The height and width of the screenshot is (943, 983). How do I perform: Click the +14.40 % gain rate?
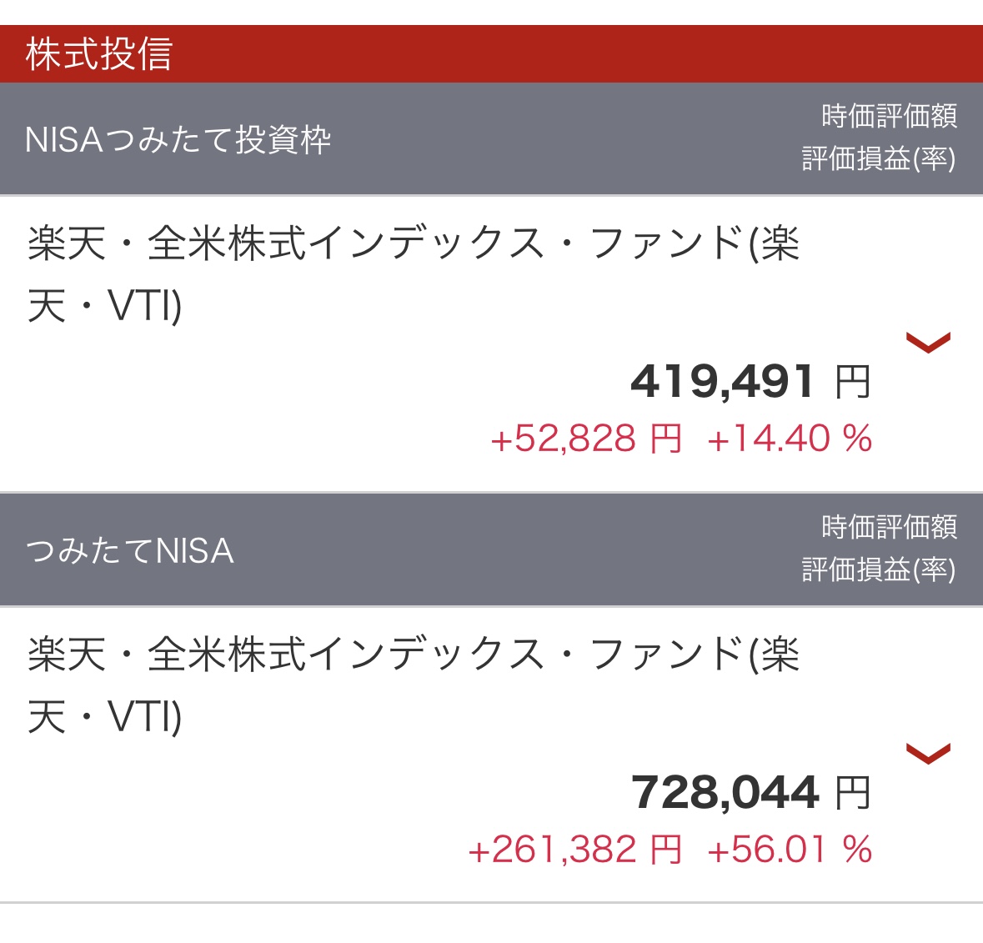tap(790, 439)
